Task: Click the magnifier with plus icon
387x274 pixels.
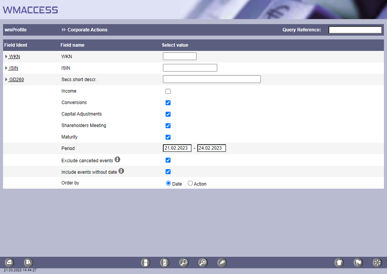Action: 203,263
